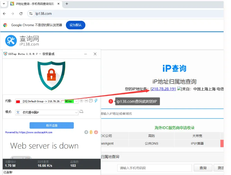Click the 已连接! status text
The width and height of the screenshot is (231, 175).
click(x=8, y=172)
